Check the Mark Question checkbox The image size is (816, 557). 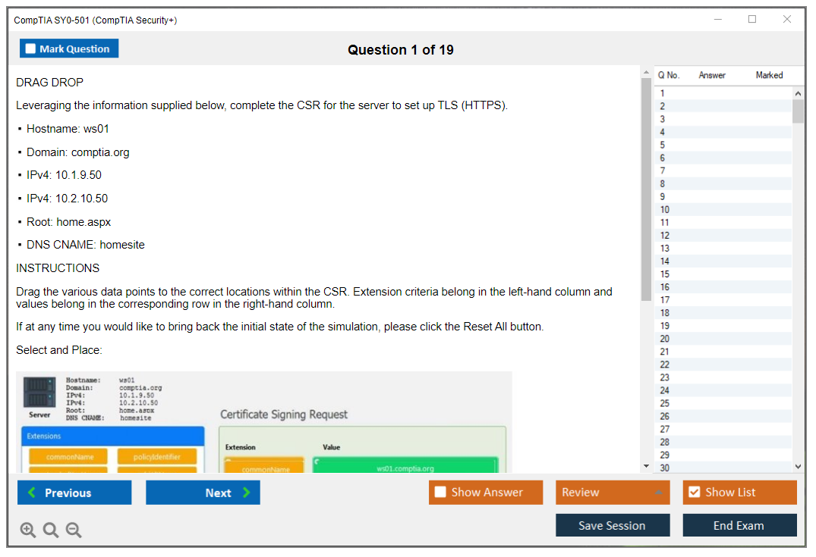31,49
